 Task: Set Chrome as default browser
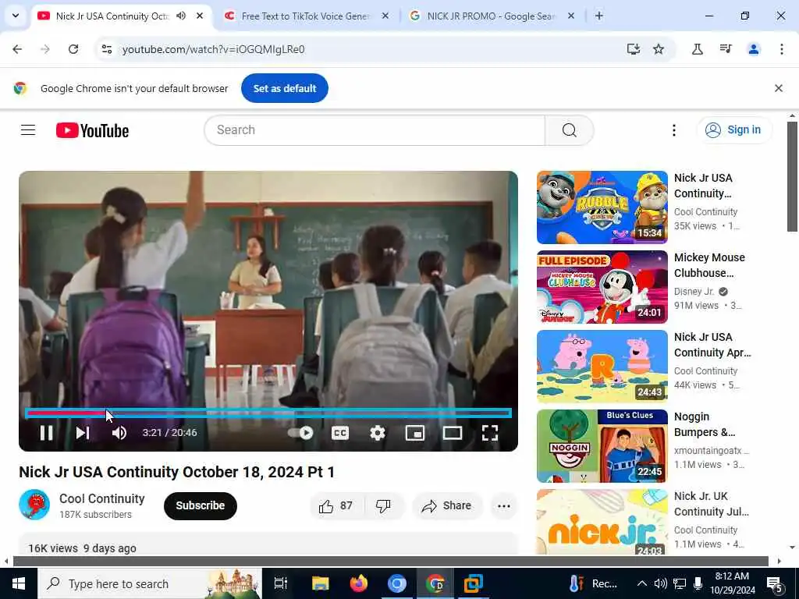click(x=284, y=88)
